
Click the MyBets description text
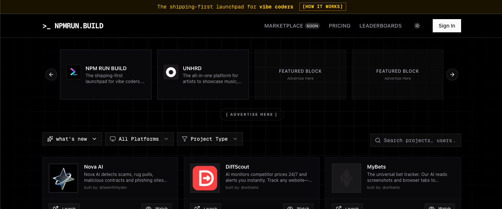407,177
